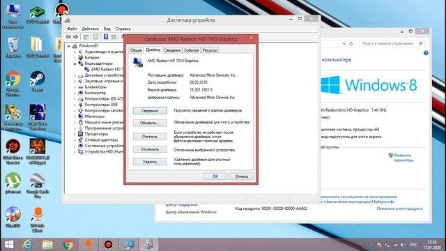Click the Обновить... driver button
Screen dimensions: 446x251
(x=150, y=123)
